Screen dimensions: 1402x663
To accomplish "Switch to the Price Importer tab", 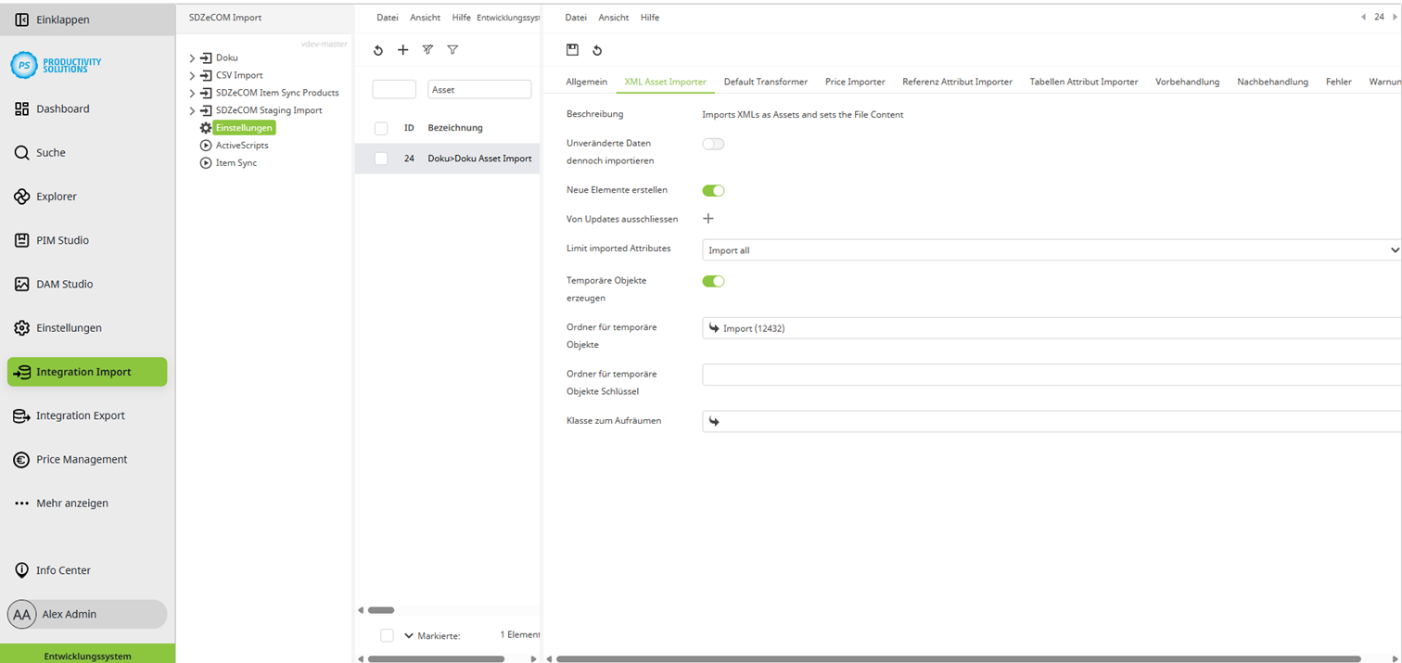I will 855,82.
